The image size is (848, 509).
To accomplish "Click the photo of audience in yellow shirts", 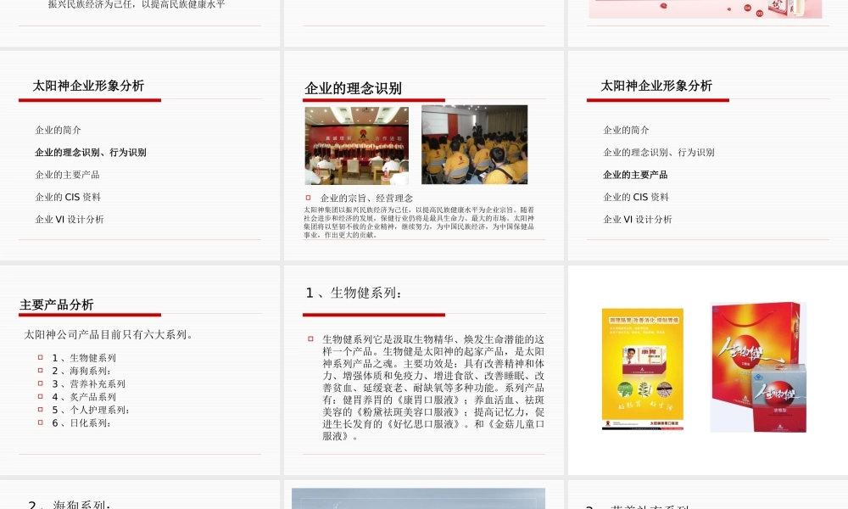I will [x=474, y=144].
